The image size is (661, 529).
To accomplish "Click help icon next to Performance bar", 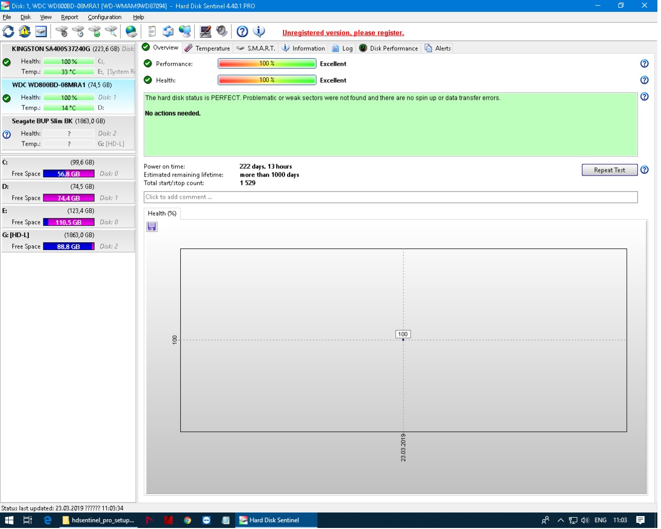I will pos(644,64).
